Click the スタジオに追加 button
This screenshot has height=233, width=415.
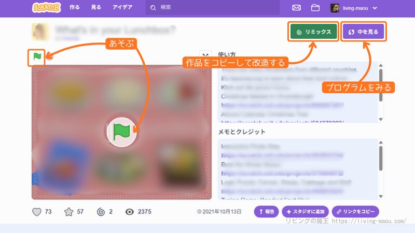[x=305, y=212]
